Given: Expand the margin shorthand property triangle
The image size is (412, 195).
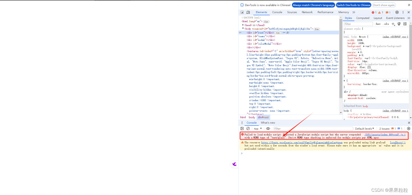Looking at the screenshot, I should click(359, 52).
